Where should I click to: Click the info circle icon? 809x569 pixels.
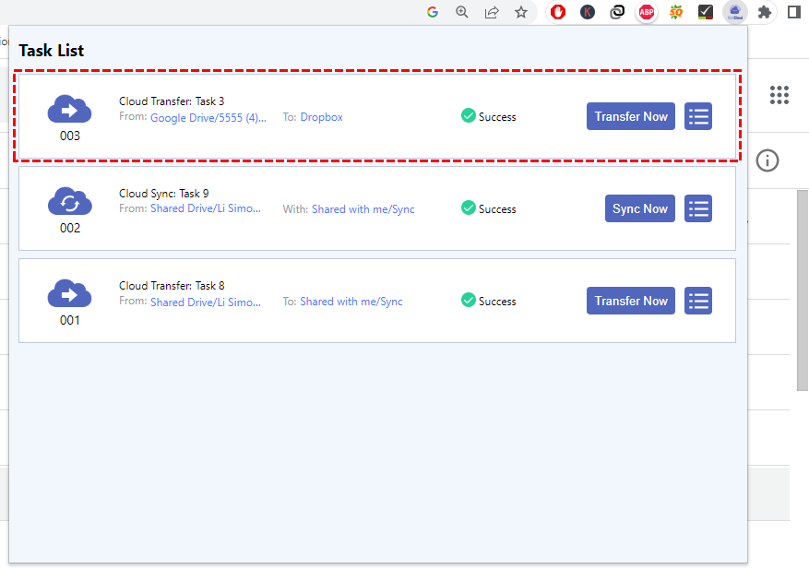[x=767, y=160]
